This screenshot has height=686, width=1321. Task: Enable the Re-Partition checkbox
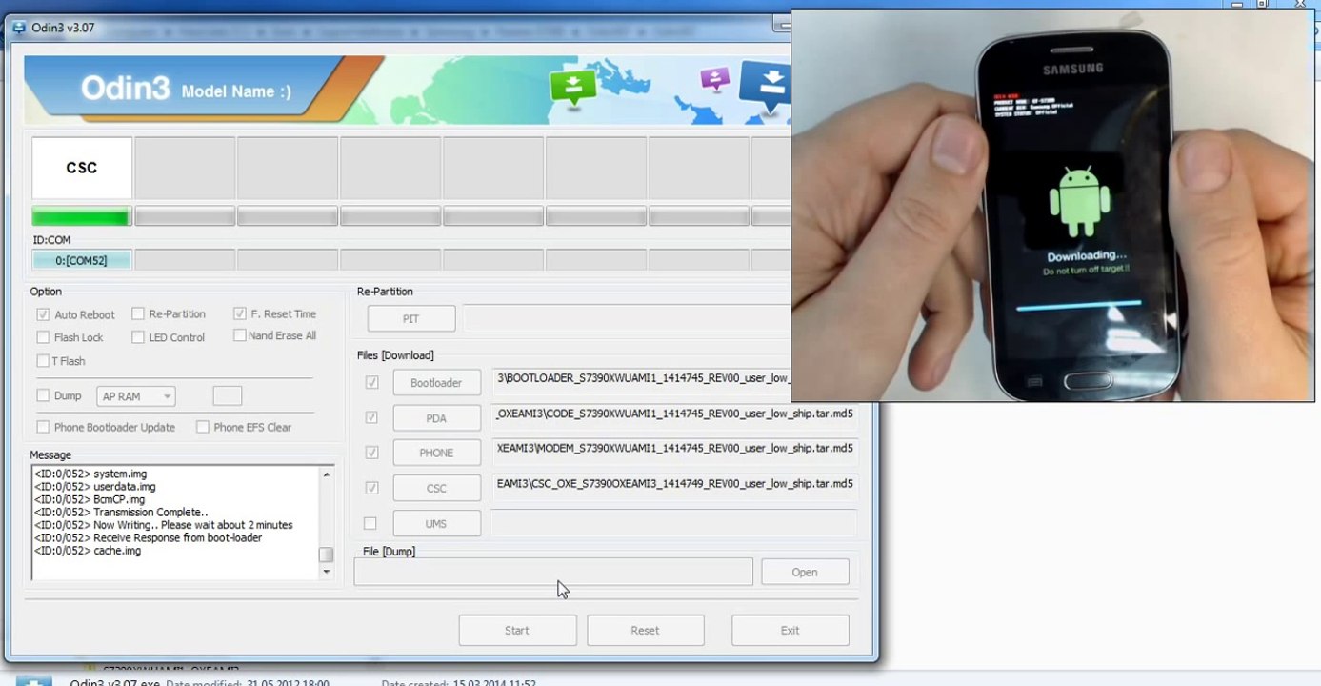pos(138,313)
